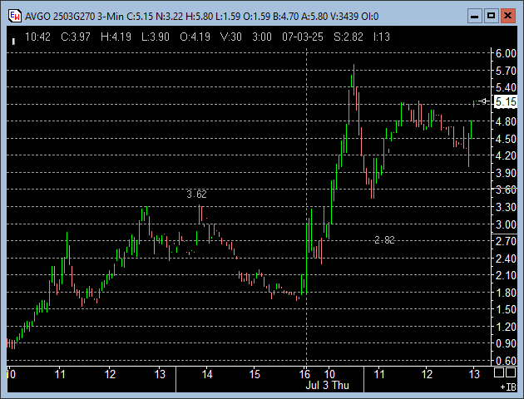Click the 'AVGO 2503G270 3-Min' title text

(74, 17)
